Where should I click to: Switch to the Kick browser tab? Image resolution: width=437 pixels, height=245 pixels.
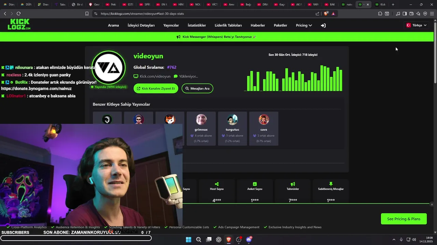381,4
